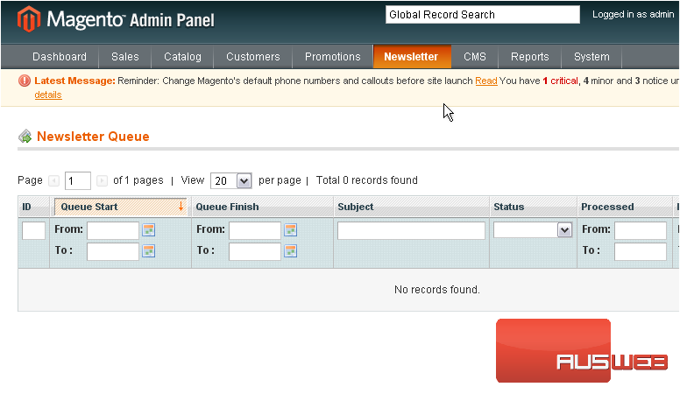This screenshot has width=680, height=394.
Task: Go to next page arrow
Action: tap(102, 180)
